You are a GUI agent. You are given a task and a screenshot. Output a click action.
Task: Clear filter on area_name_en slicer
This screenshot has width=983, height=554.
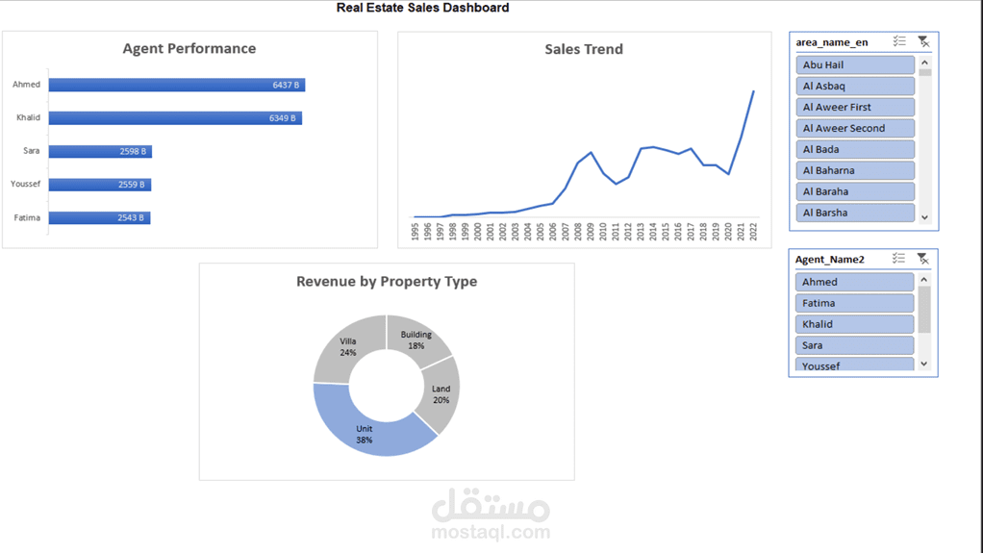[923, 41]
